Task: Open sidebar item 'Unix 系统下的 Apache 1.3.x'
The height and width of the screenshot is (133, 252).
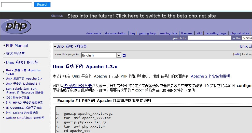Action: (23, 72)
